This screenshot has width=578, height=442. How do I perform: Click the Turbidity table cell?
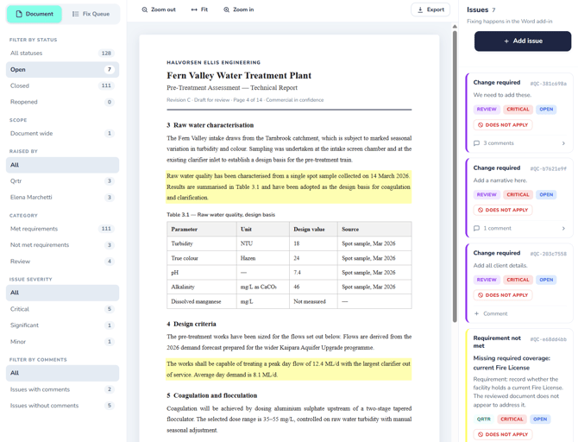(202, 243)
